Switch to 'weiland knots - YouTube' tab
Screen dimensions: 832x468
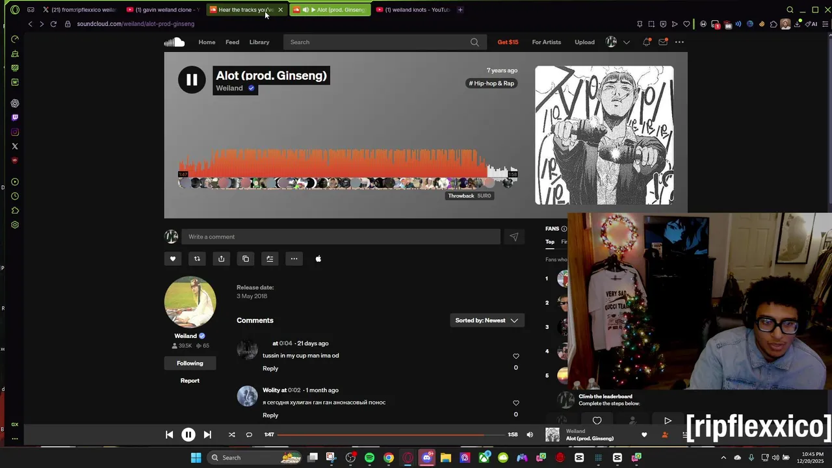pyautogui.click(x=412, y=10)
